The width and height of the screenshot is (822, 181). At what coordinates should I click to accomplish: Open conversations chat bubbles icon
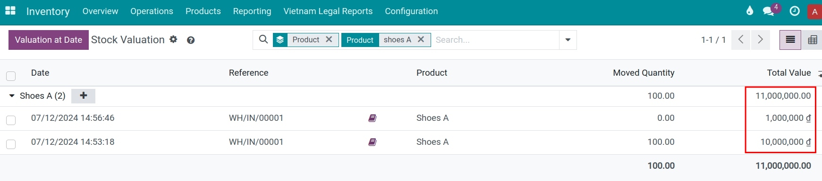pyautogui.click(x=769, y=11)
